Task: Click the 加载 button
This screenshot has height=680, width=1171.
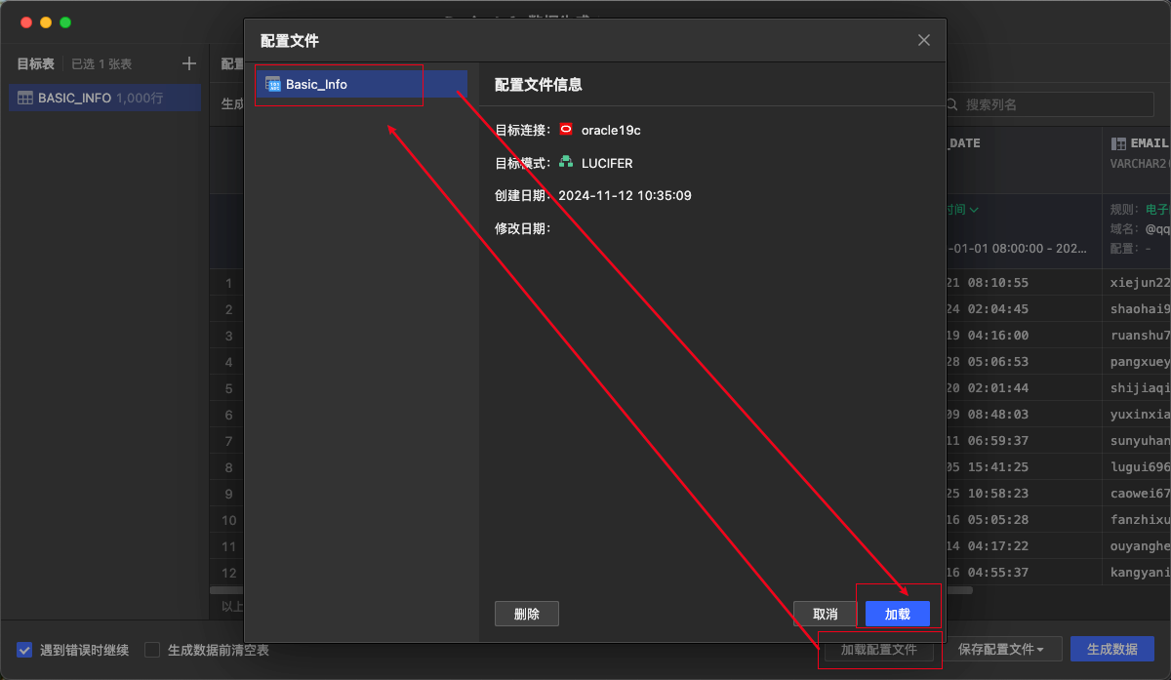Action: pyautogui.click(x=897, y=614)
